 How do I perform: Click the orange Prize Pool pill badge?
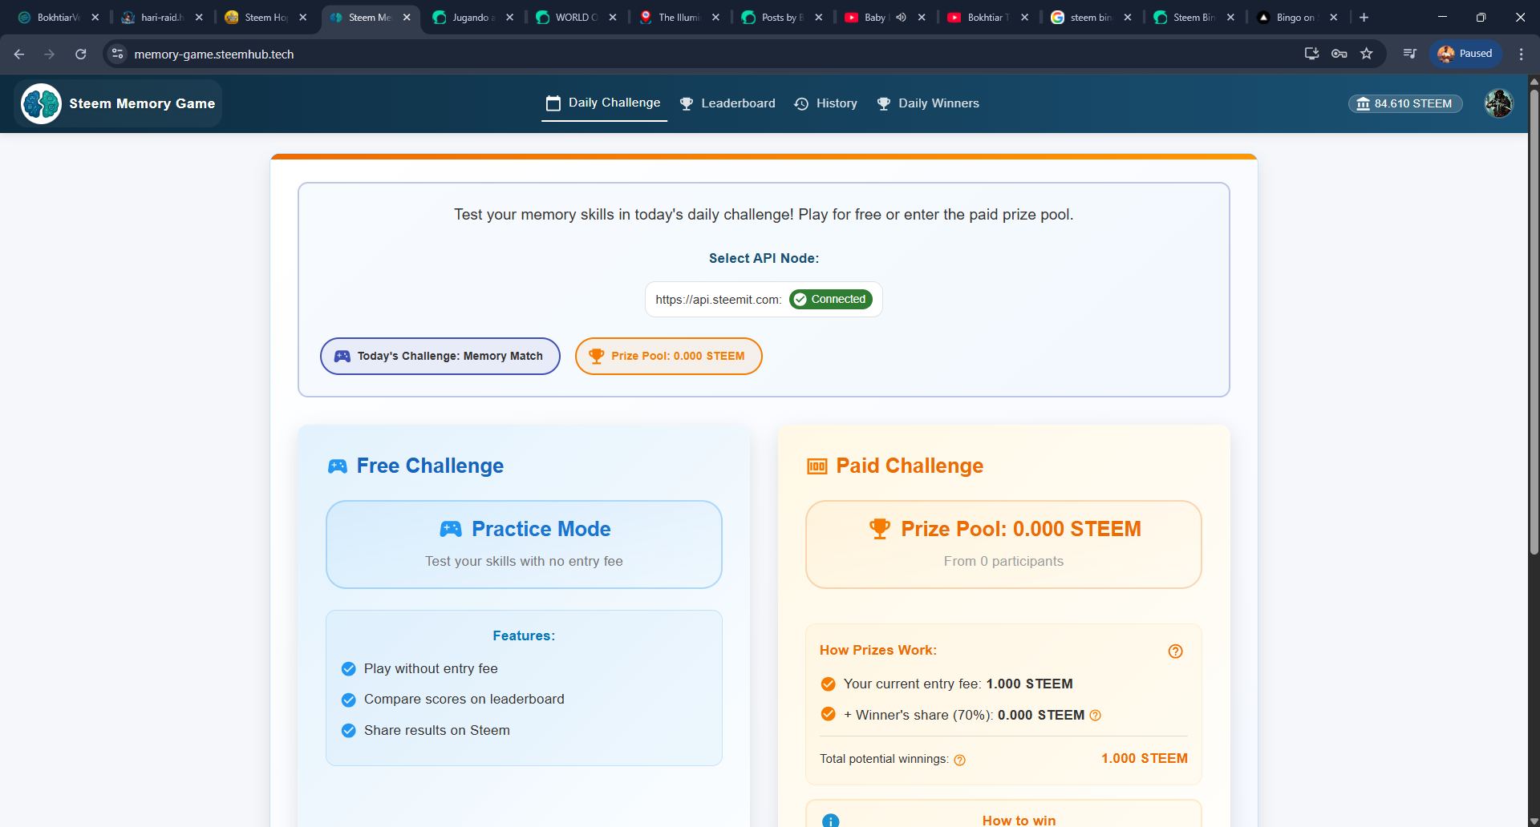[669, 356]
